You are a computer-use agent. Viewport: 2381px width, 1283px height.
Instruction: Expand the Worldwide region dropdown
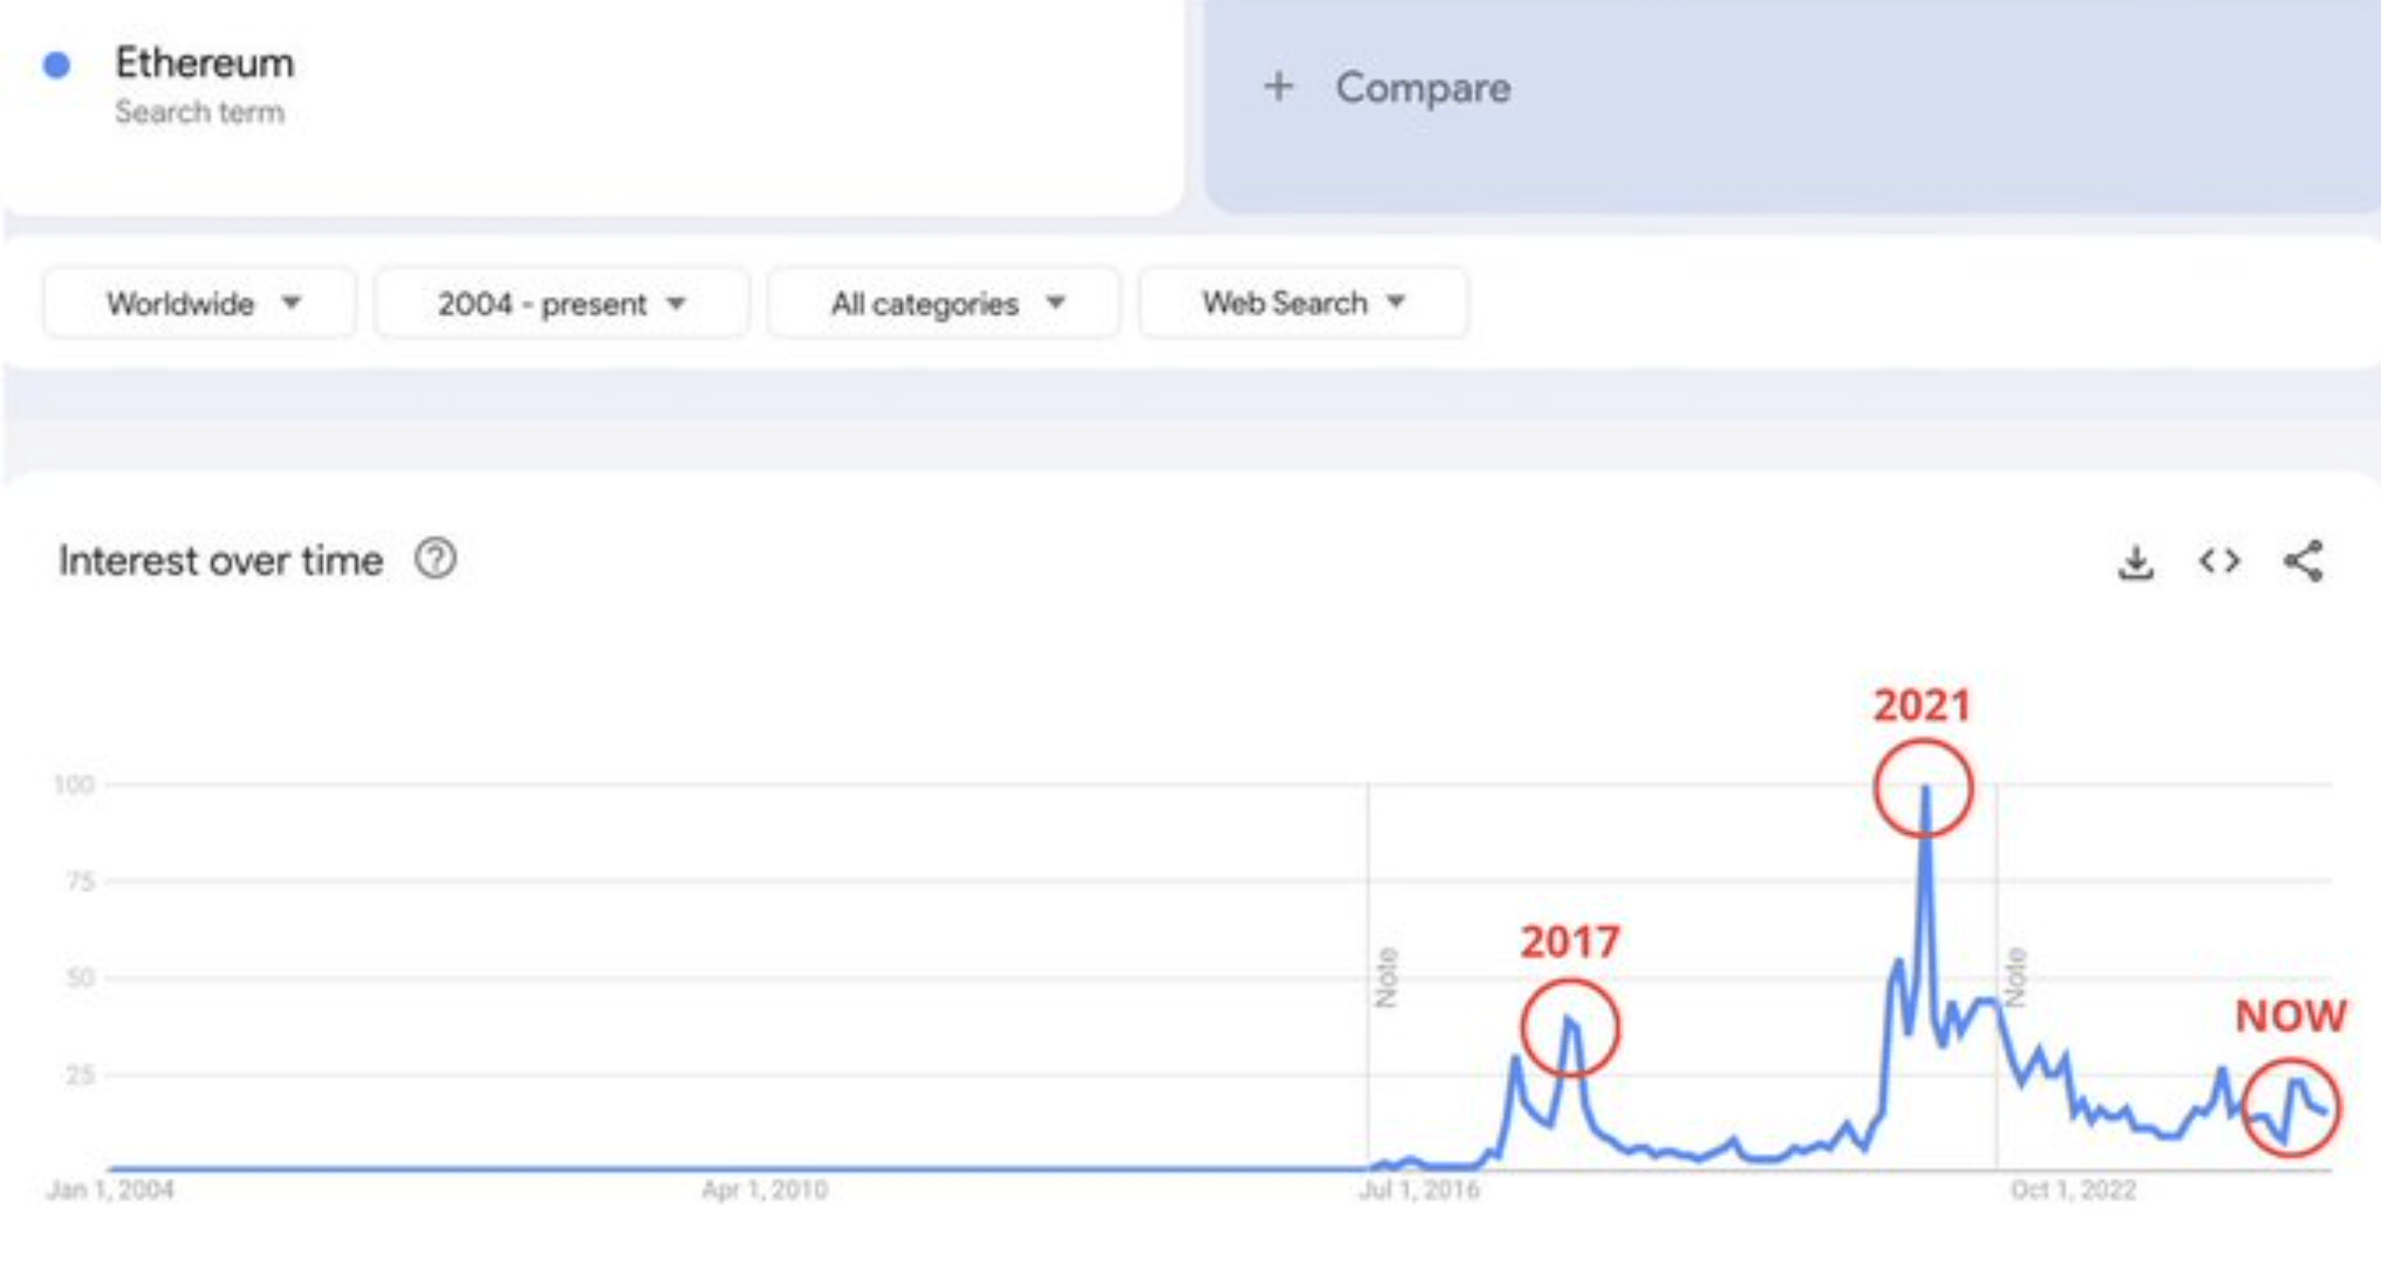tap(200, 303)
